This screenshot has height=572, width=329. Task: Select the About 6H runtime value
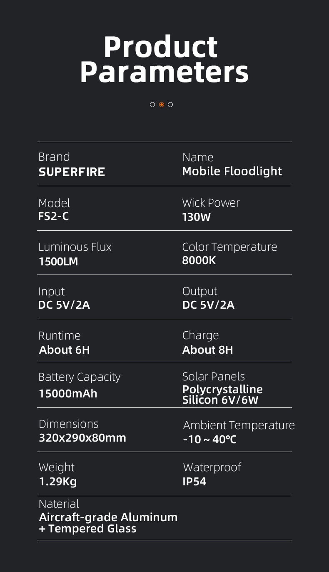coord(65,350)
